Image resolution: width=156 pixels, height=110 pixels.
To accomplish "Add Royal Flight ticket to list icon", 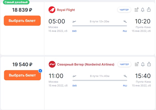I will pyautogui.click(x=136, y=10).
